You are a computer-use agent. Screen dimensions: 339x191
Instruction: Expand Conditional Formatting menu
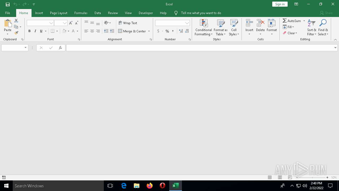pyautogui.click(x=204, y=28)
